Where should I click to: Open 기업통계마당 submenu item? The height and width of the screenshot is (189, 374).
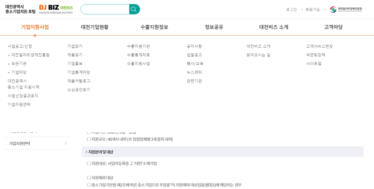(x=79, y=72)
